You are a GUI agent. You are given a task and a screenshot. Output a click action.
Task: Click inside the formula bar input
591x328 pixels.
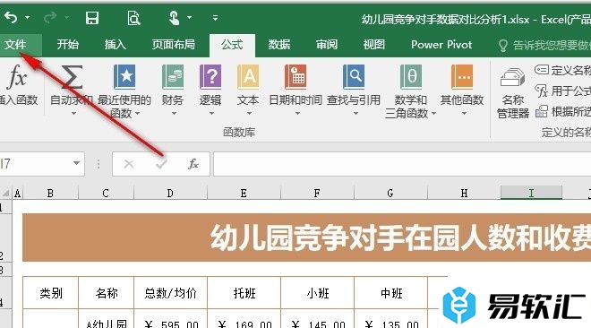402,164
